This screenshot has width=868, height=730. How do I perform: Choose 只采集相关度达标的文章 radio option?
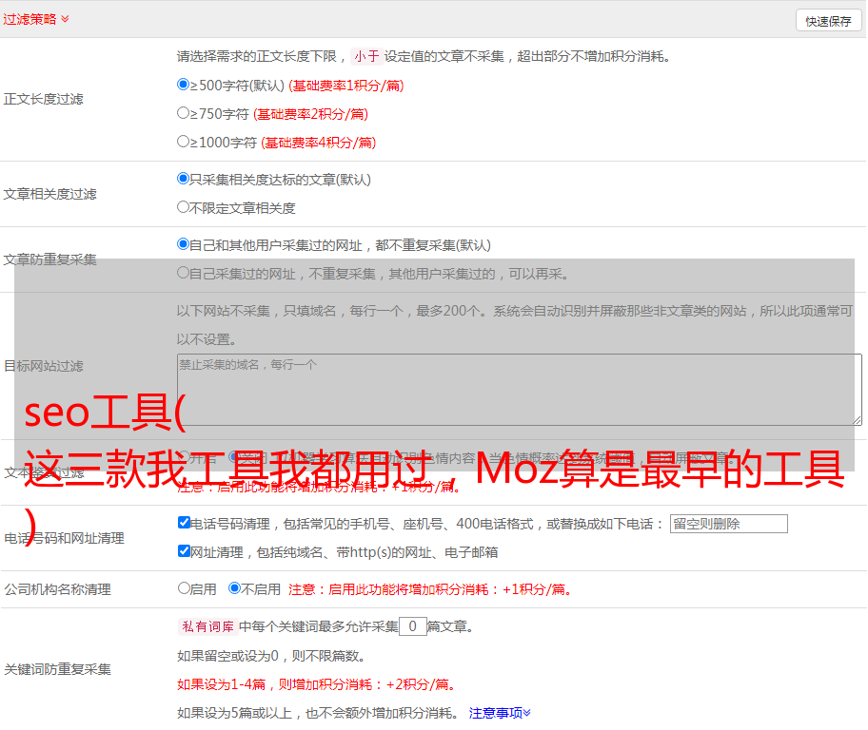point(184,178)
